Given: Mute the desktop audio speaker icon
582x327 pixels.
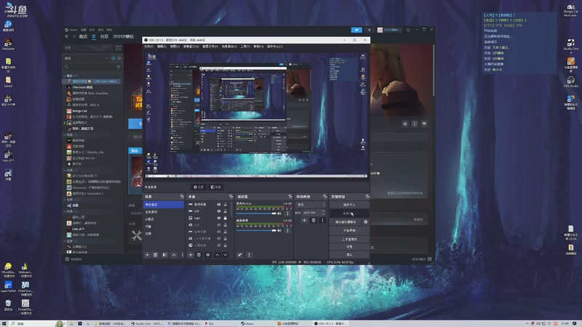Looking at the screenshot, I should click(279, 230).
